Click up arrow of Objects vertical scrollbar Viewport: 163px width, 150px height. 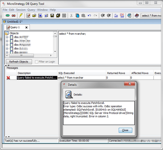pos(55,33)
